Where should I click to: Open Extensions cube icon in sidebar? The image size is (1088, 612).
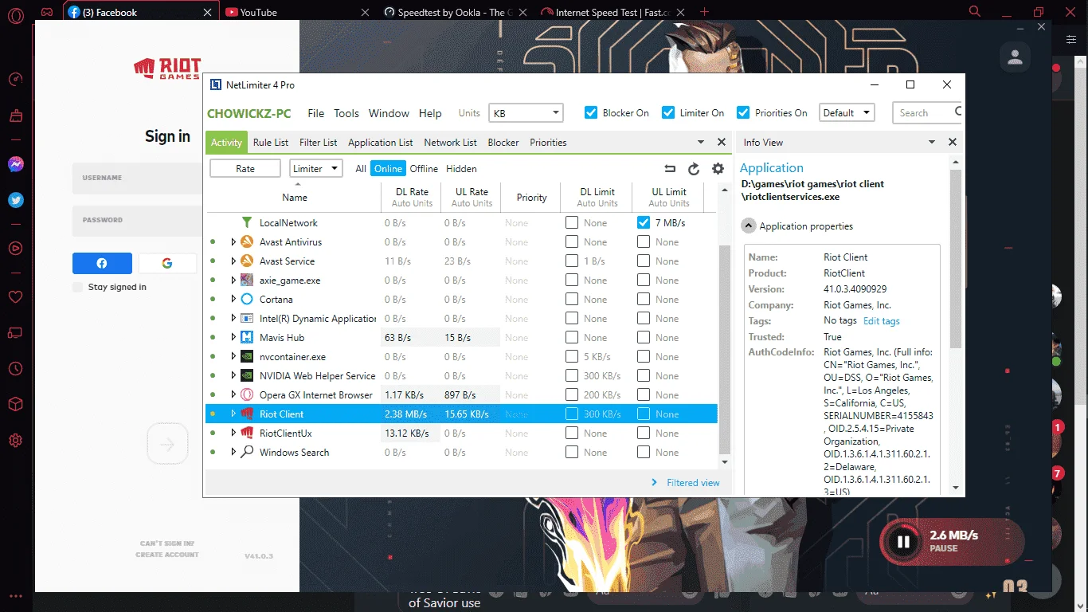16,405
